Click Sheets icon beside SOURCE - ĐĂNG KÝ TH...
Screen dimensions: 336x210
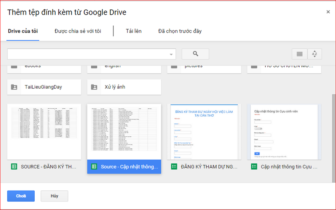pos(14,167)
